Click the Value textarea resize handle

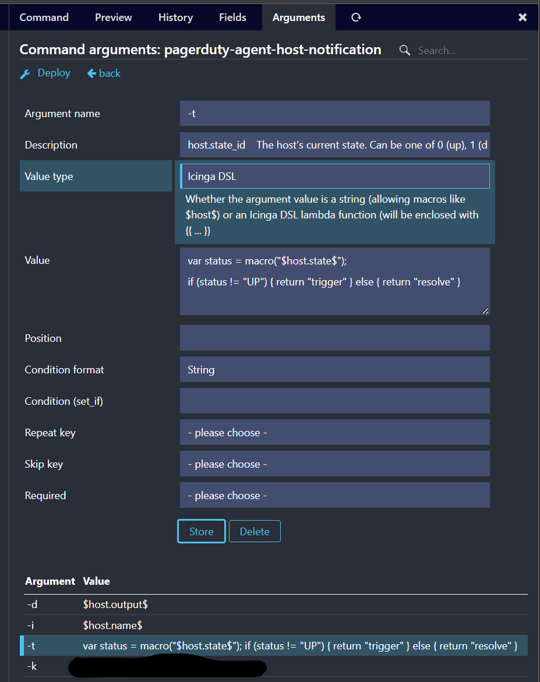(485, 310)
